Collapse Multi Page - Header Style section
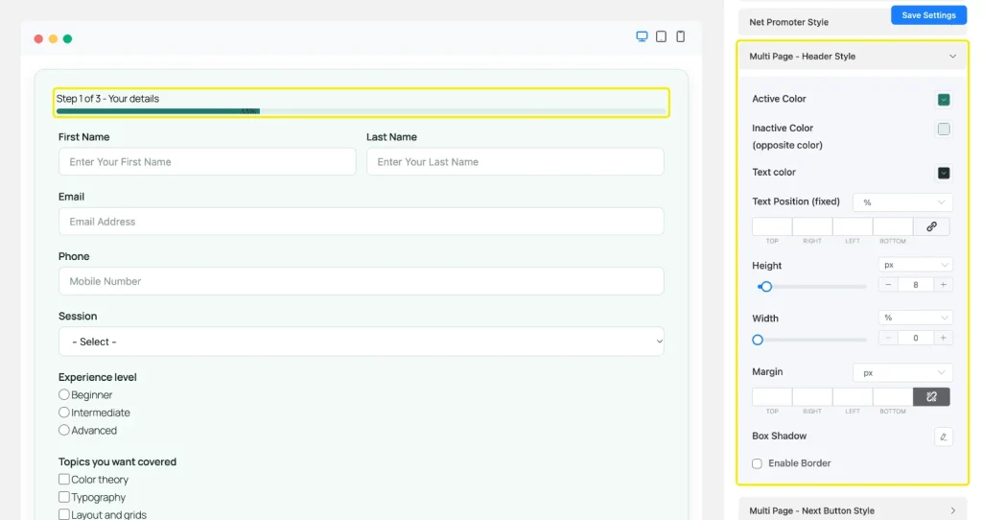 tap(853, 57)
